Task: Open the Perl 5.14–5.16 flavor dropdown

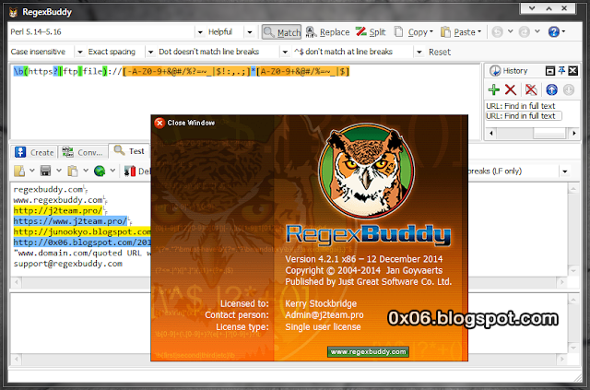Action: 200,32
